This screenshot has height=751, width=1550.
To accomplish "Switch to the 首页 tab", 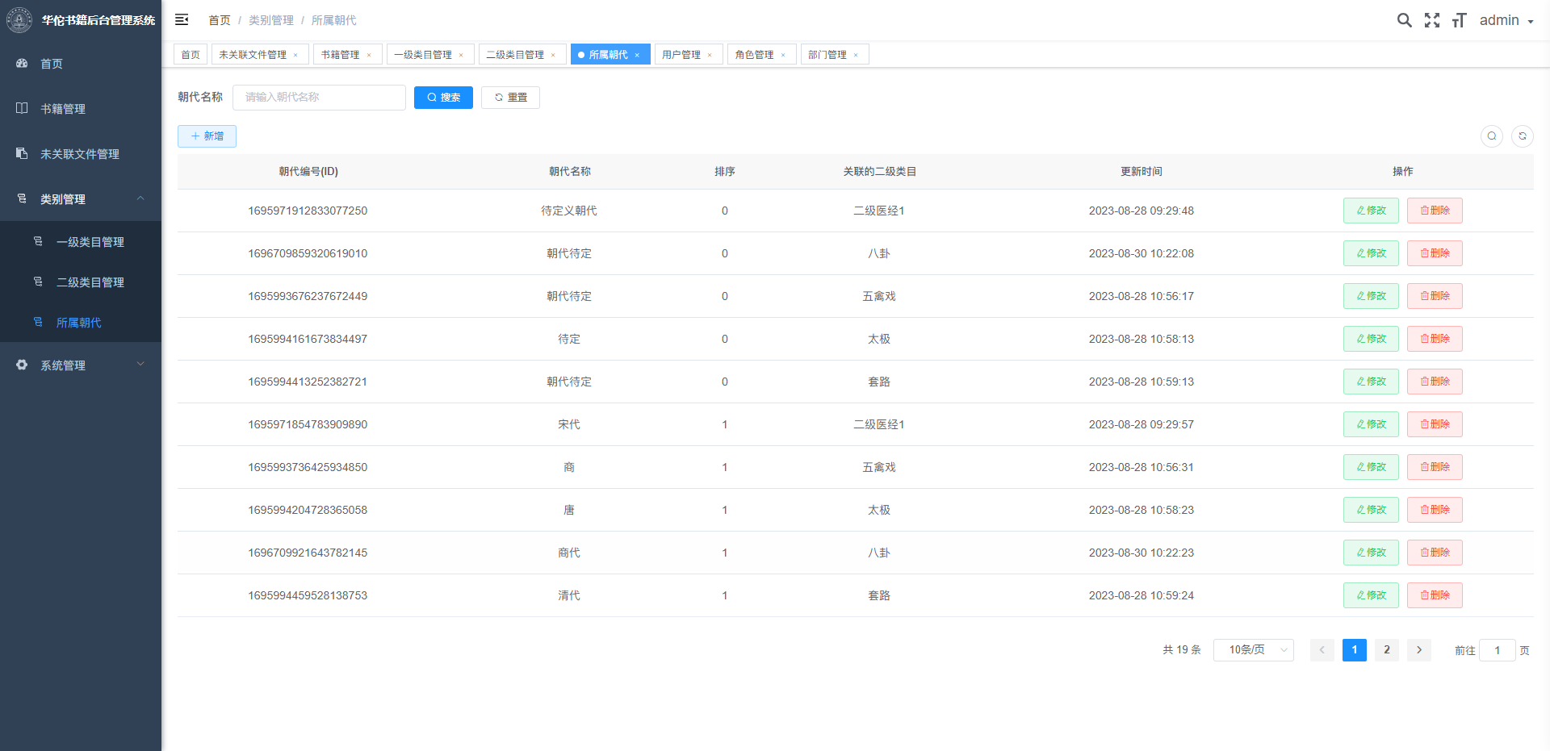I will [191, 54].
